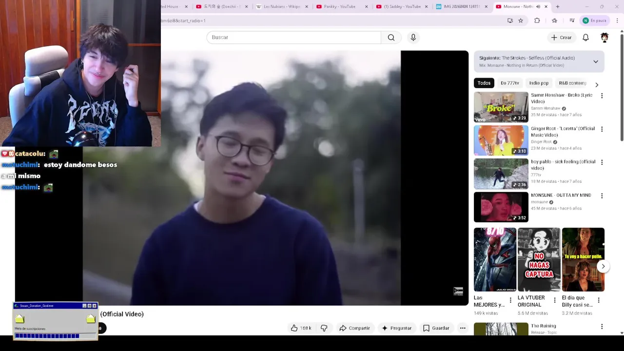
Task: Start voice search with microphone icon
Action: [413, 38]
